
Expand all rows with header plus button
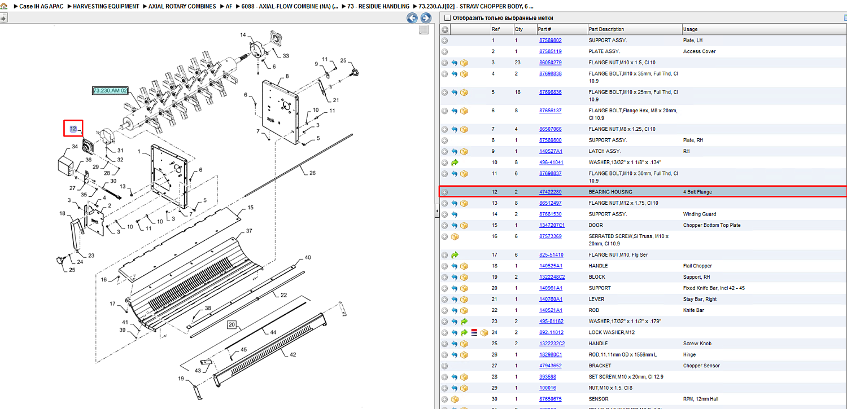[445, 29]
